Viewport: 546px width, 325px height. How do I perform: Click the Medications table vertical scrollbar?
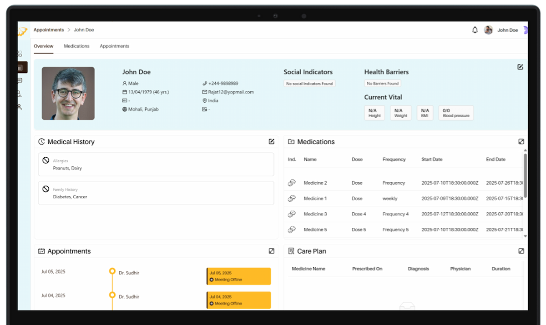pos(526,175)
